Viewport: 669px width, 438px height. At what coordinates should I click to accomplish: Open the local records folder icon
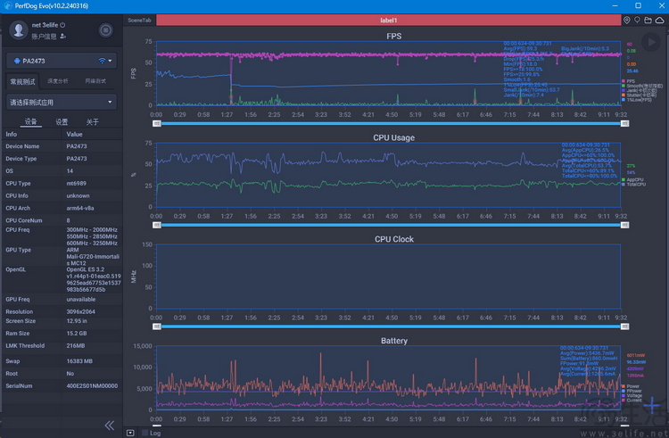click(x=648, y=20)
